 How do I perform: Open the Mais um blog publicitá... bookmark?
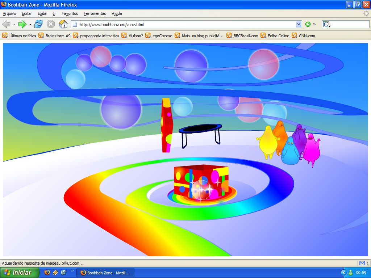(199, 36)
